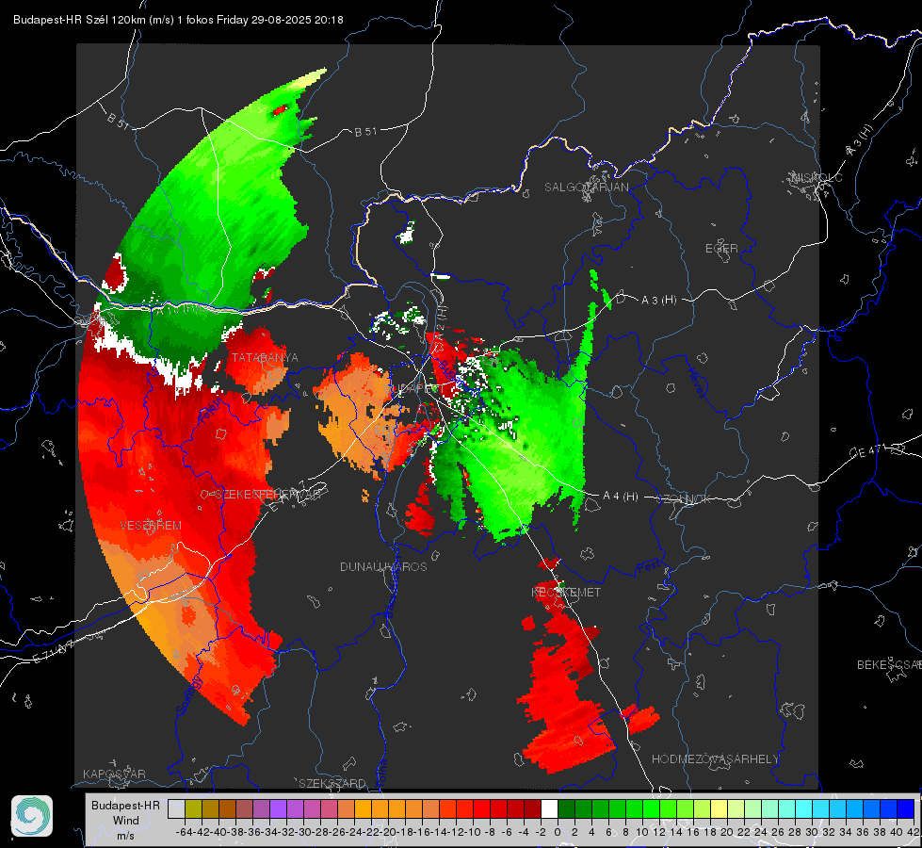Click the -64 value on legend scale

click(185, 832)
